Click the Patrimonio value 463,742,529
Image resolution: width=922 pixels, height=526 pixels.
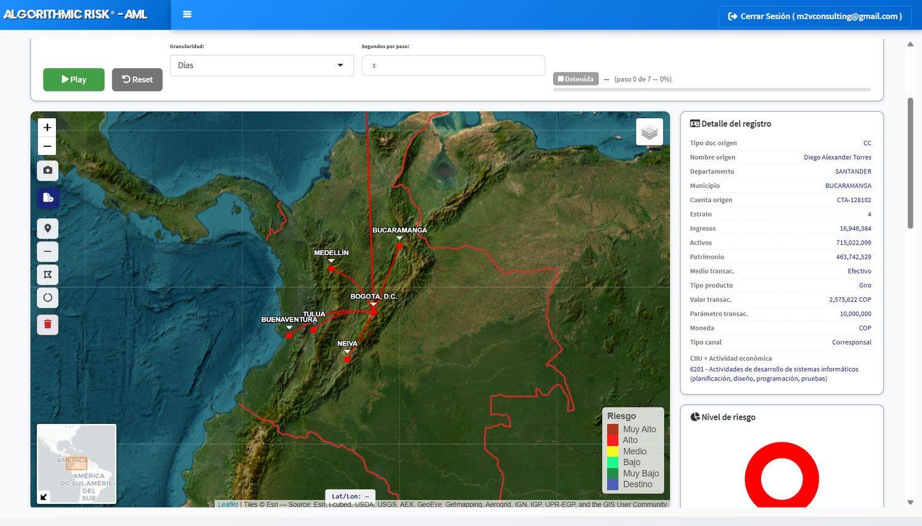click(854, 257)
